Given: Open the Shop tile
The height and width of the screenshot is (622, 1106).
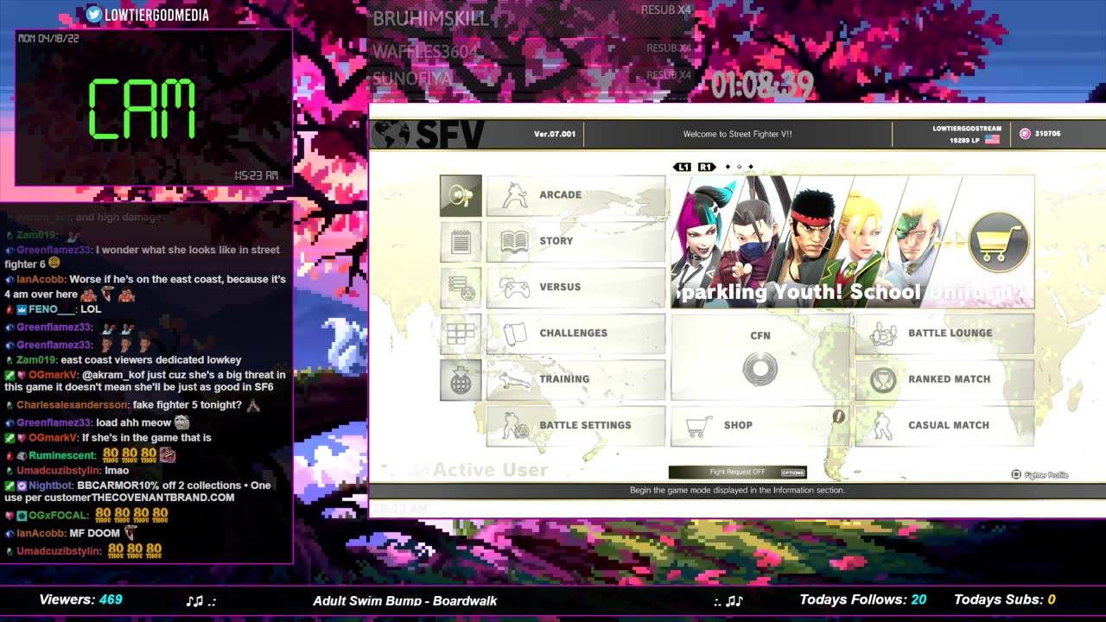Looking at the screenshot, I should tap(760, 425).
